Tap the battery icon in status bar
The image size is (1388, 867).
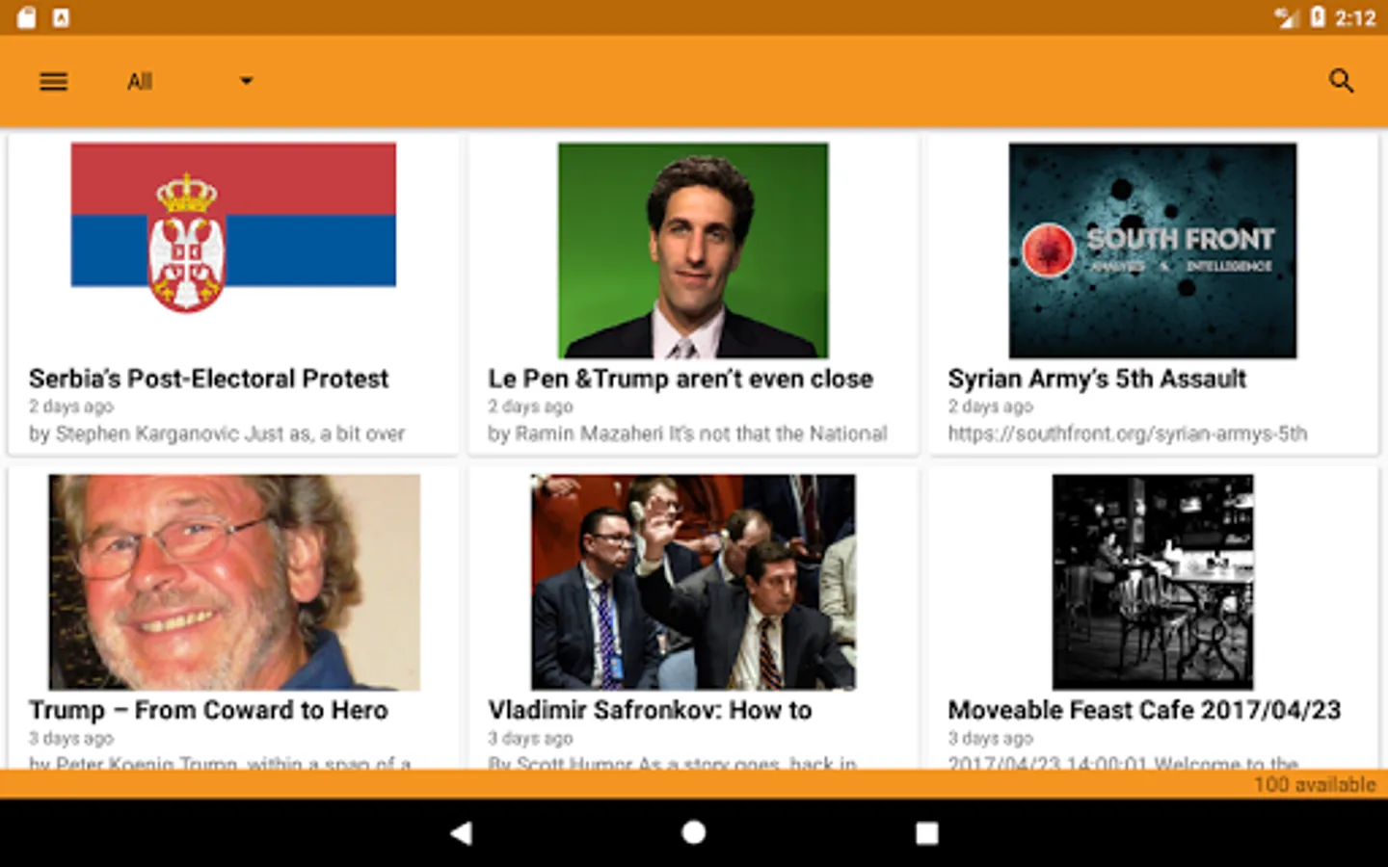(x=1318, y=17)
